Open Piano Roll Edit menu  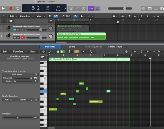tap(7, 52)
